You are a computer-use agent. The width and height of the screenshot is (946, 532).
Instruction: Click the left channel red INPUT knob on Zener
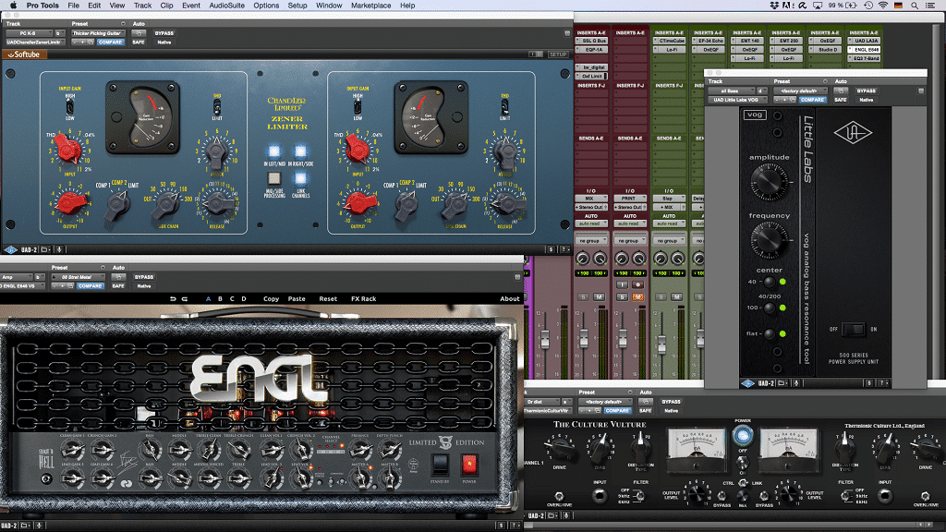coord(67,149)
